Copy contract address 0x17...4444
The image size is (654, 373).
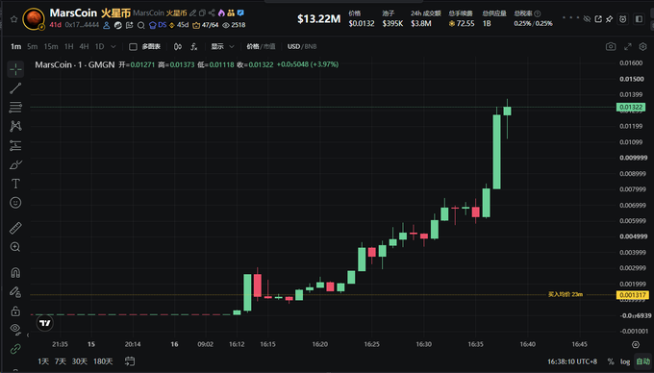point(82,25)
